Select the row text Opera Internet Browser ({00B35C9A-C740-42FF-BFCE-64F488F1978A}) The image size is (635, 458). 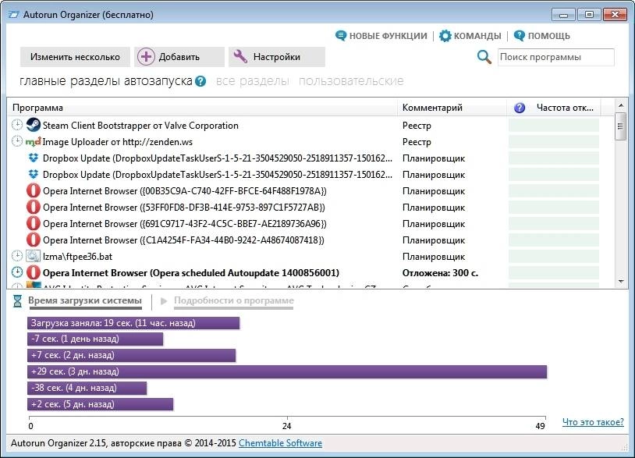(x=185, y=190)
